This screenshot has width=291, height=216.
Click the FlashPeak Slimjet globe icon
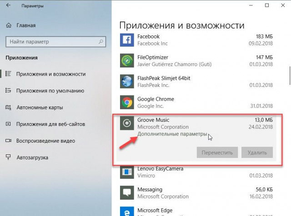[x=126, y=82]
